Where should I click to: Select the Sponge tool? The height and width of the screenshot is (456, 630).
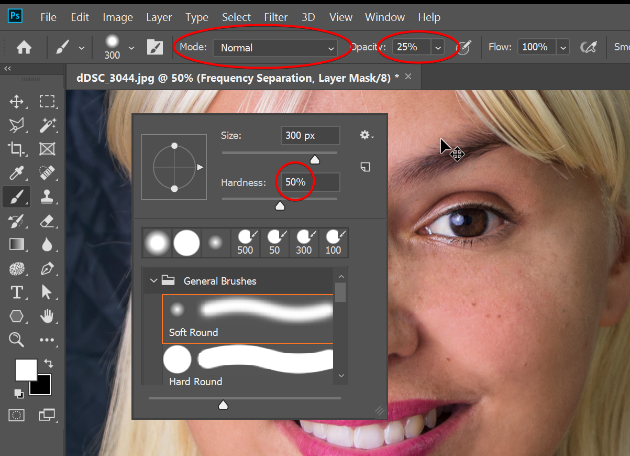pos(16,269)
